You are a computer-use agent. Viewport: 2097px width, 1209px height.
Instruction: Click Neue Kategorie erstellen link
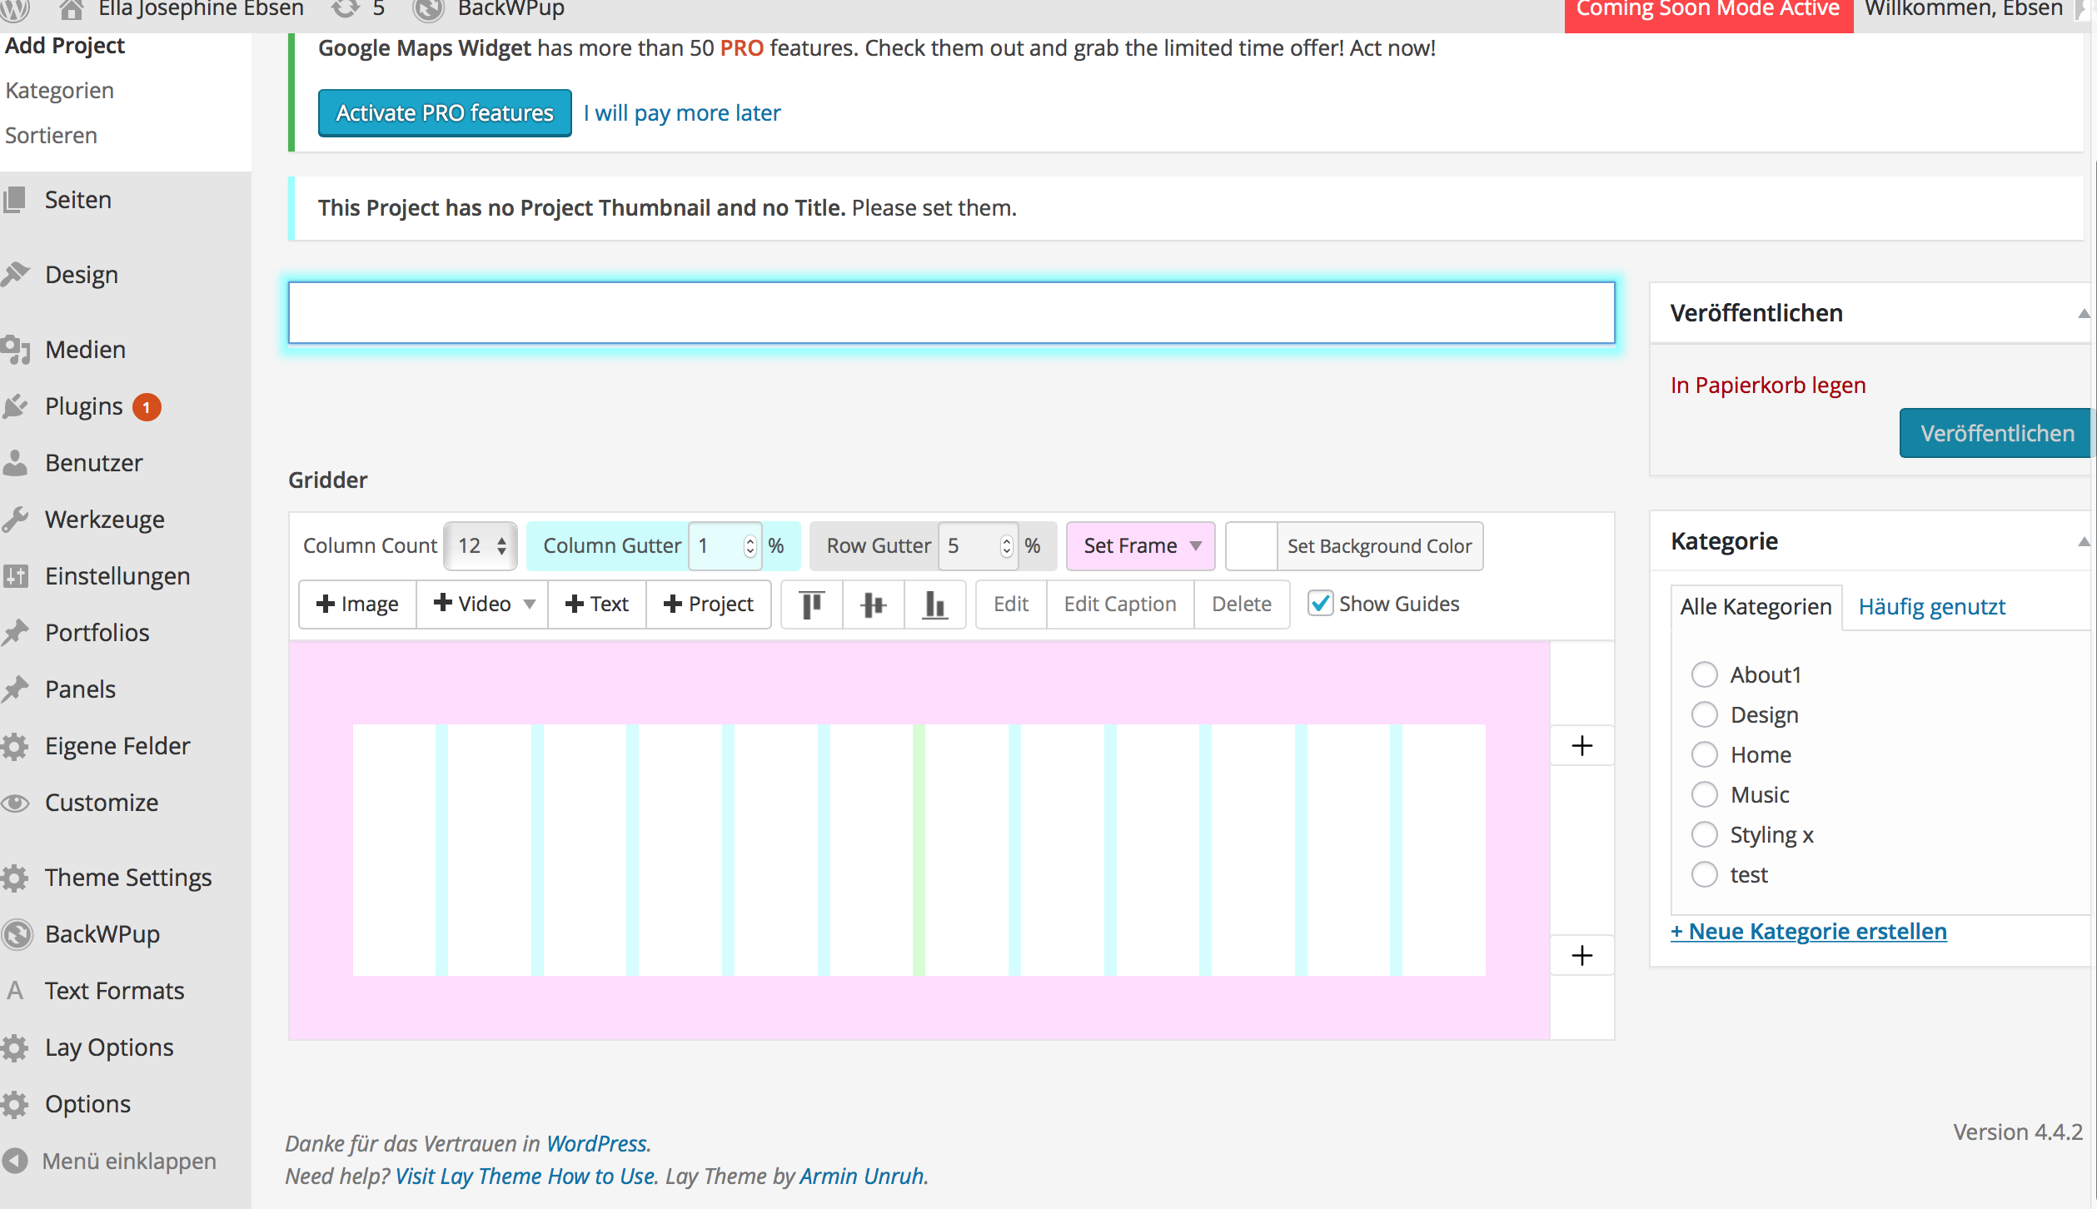[x=1808, y=931]
